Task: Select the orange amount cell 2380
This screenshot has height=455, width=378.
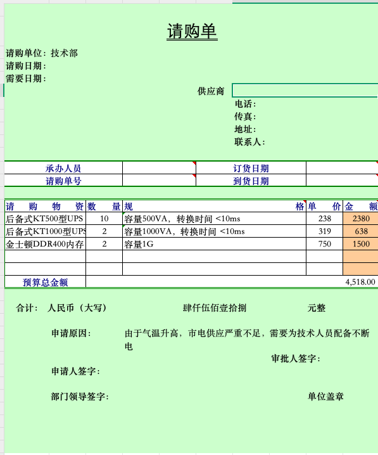Action: click(x=361, y=218)
